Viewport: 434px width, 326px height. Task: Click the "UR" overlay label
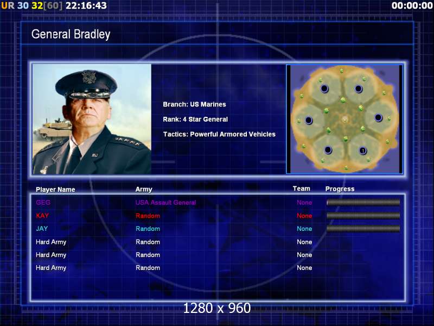tap(8, 5)
